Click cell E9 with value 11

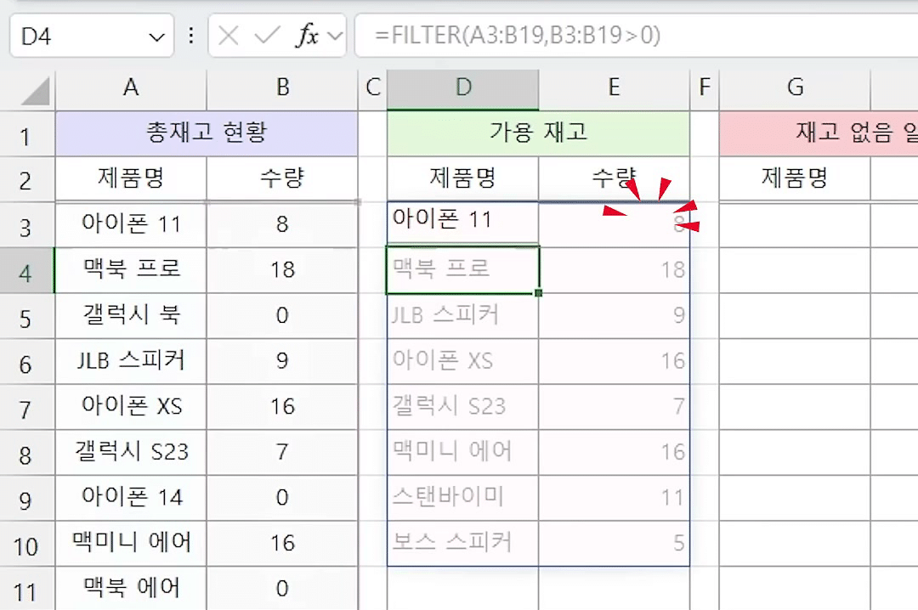(614, 499)
